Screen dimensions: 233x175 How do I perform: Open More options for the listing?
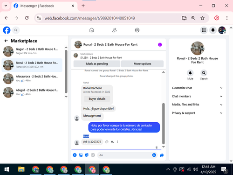(x=142, y=64)
